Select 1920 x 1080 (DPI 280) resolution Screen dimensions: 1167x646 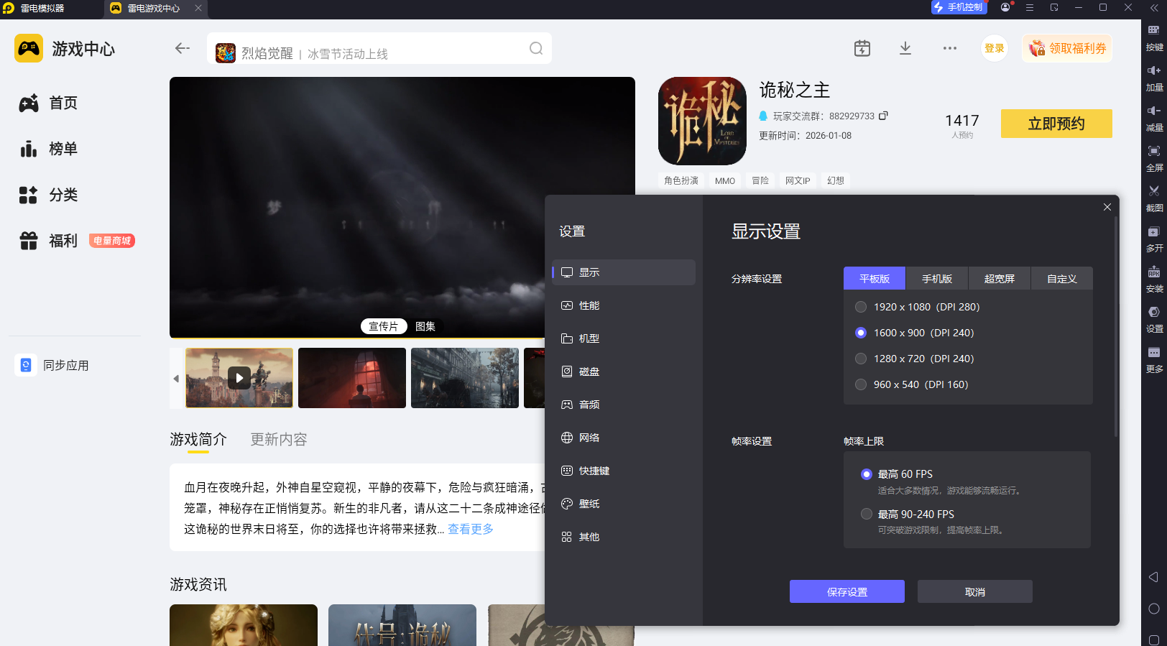(x=861, y=307)
